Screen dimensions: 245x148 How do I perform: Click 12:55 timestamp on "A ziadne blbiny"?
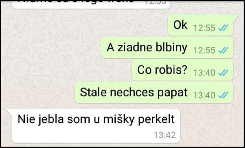coord(204,50)
